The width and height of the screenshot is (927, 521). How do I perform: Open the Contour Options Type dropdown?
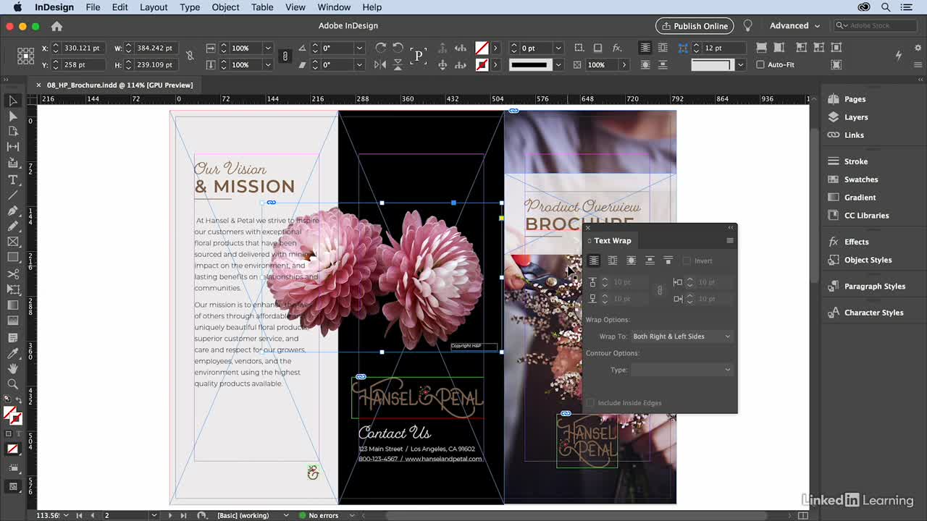(x=681, y=370)
